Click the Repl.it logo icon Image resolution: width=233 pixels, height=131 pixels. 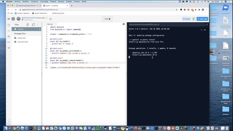[13, 19]
